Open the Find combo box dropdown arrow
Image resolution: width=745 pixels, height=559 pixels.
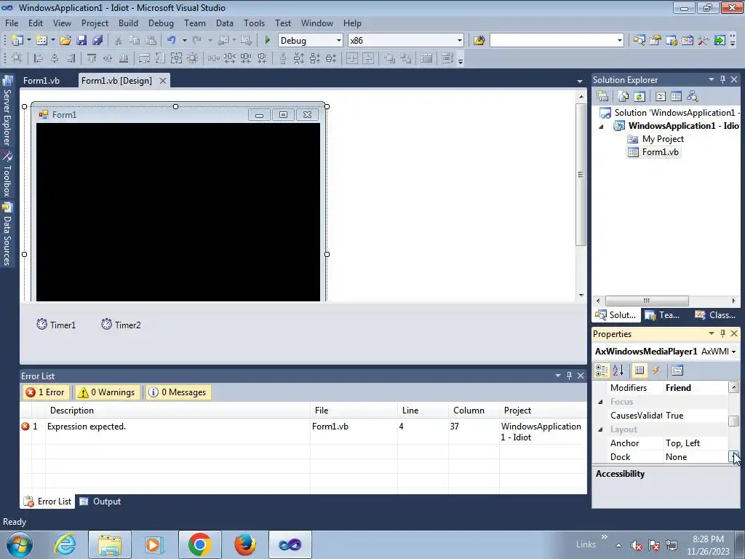click(x=620, y=41)
